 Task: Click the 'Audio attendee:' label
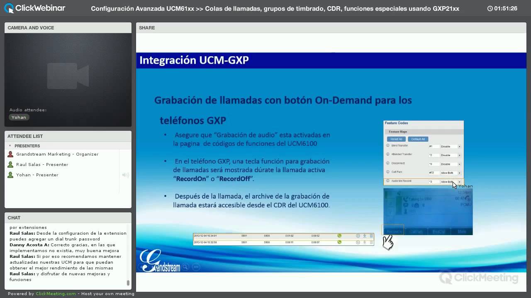[x=28, y=110]
